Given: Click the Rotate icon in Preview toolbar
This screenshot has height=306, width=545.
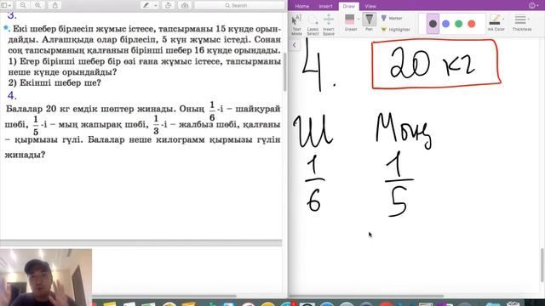Looking at the screenshot, I should point(169,5).
